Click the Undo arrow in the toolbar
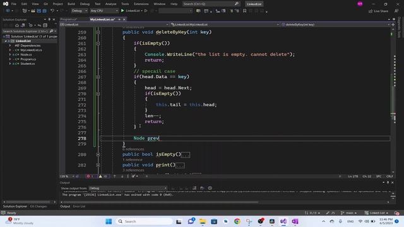The height and width of the screenshot is (227, 404). pos(52,11)
